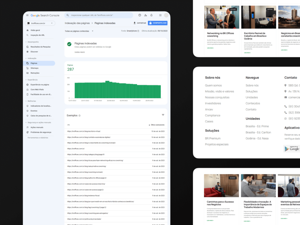Click the Saiba mais link

pyautogui.click(x=80, y=52)
